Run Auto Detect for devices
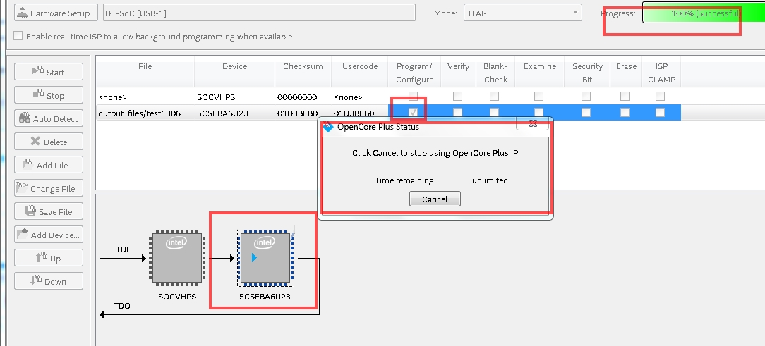The width and height of the screenshot is (765, 346). click(49, 118)
